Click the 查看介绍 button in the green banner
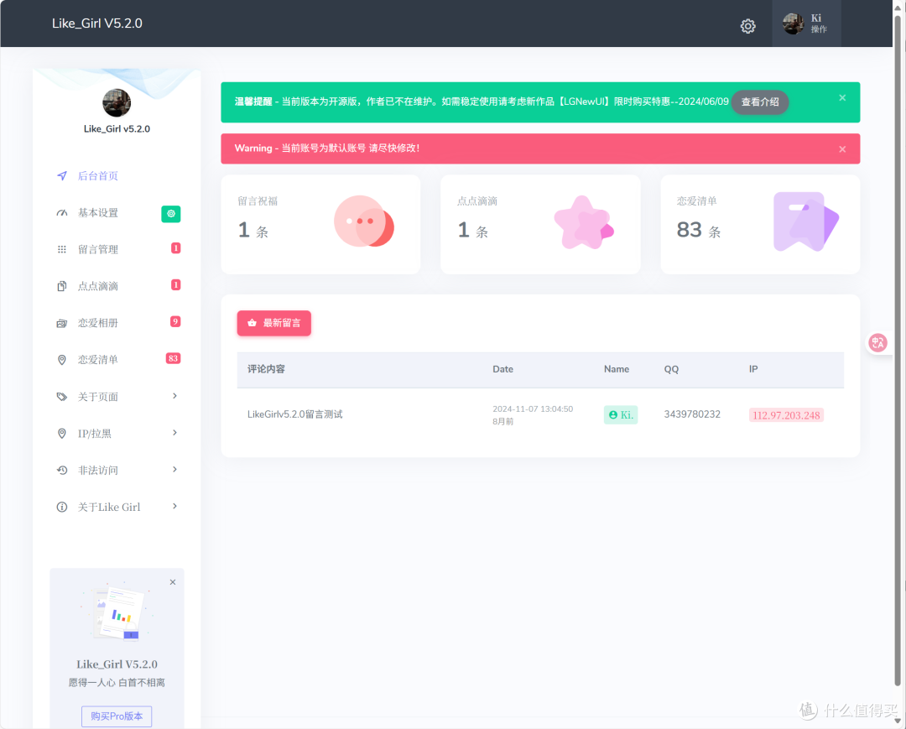 click(x=760, y=102)
